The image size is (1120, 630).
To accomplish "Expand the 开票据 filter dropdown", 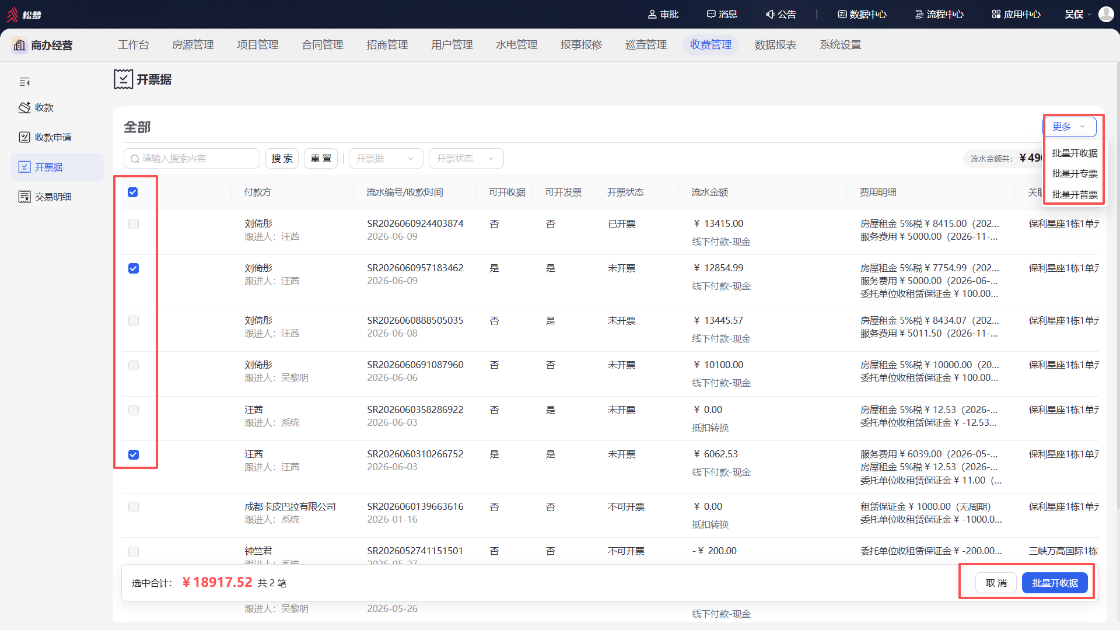I will tap(386, 159).
